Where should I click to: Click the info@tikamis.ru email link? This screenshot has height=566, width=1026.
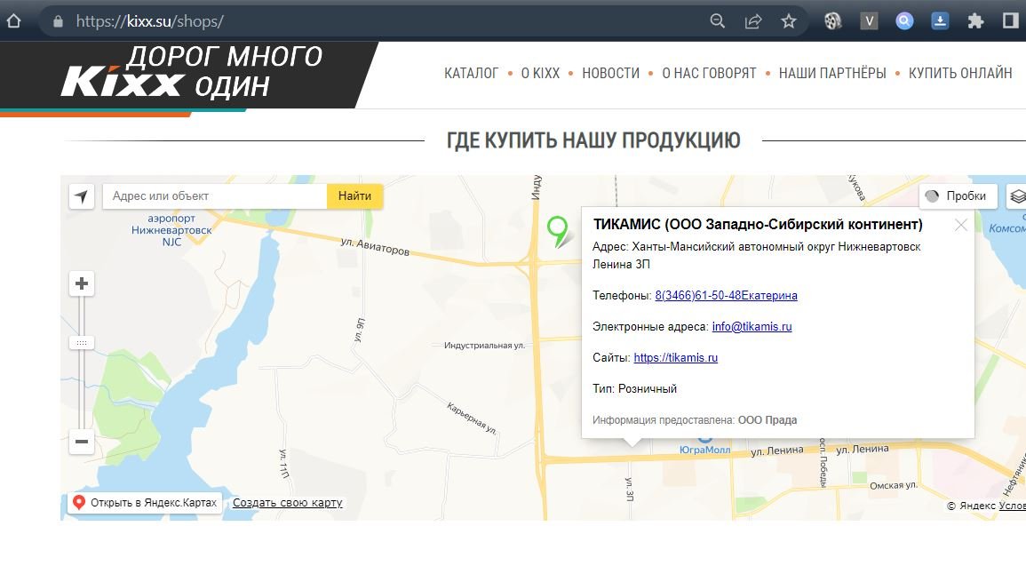click(x=752, y=326)
